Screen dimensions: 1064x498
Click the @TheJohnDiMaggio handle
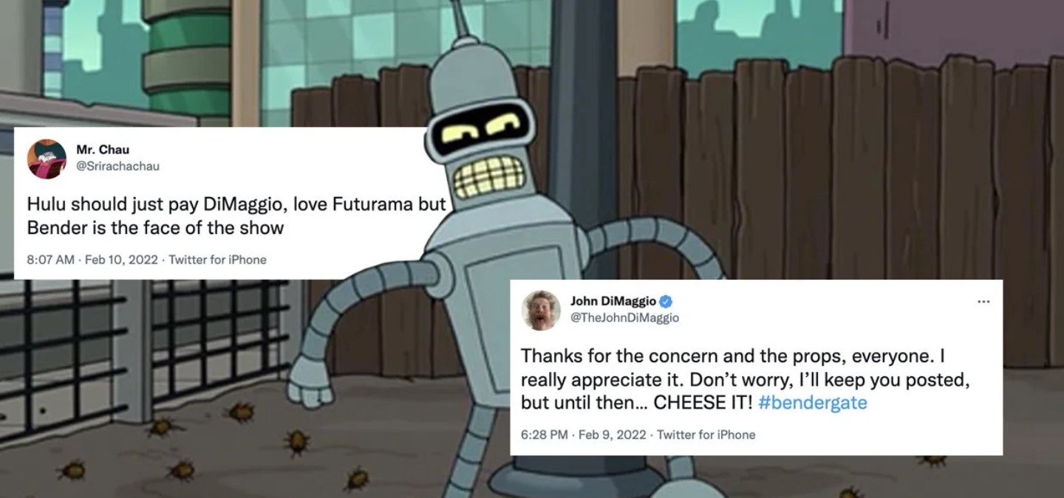pyautogui.click(x=624, y=318)
